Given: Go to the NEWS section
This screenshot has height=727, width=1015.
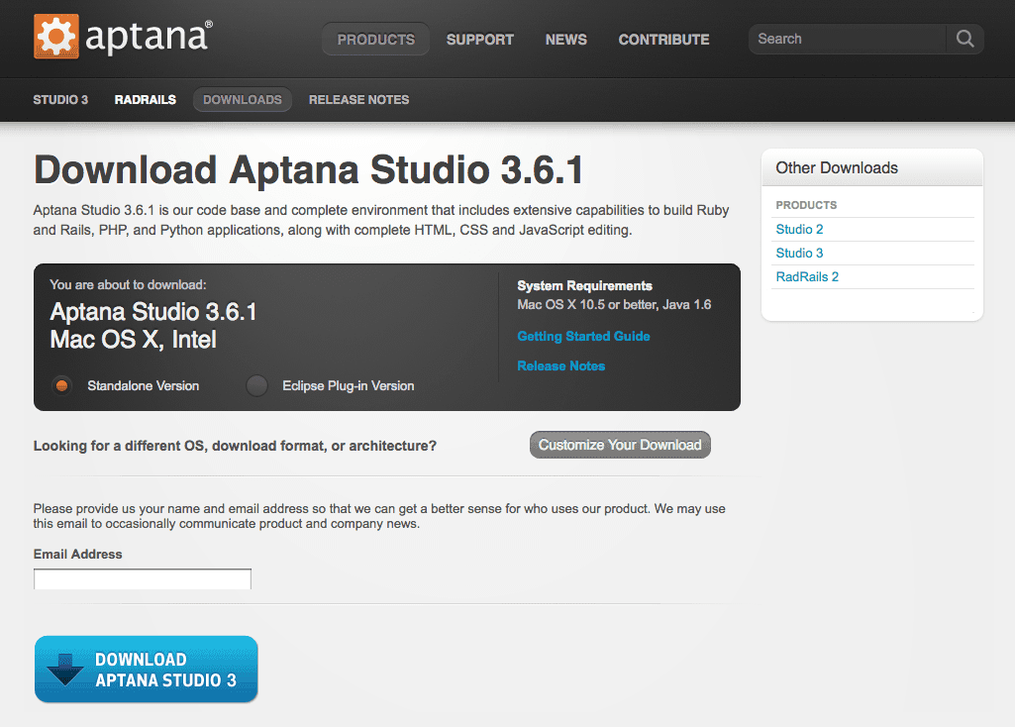Looking at the screenshot, I should (565, 40).
